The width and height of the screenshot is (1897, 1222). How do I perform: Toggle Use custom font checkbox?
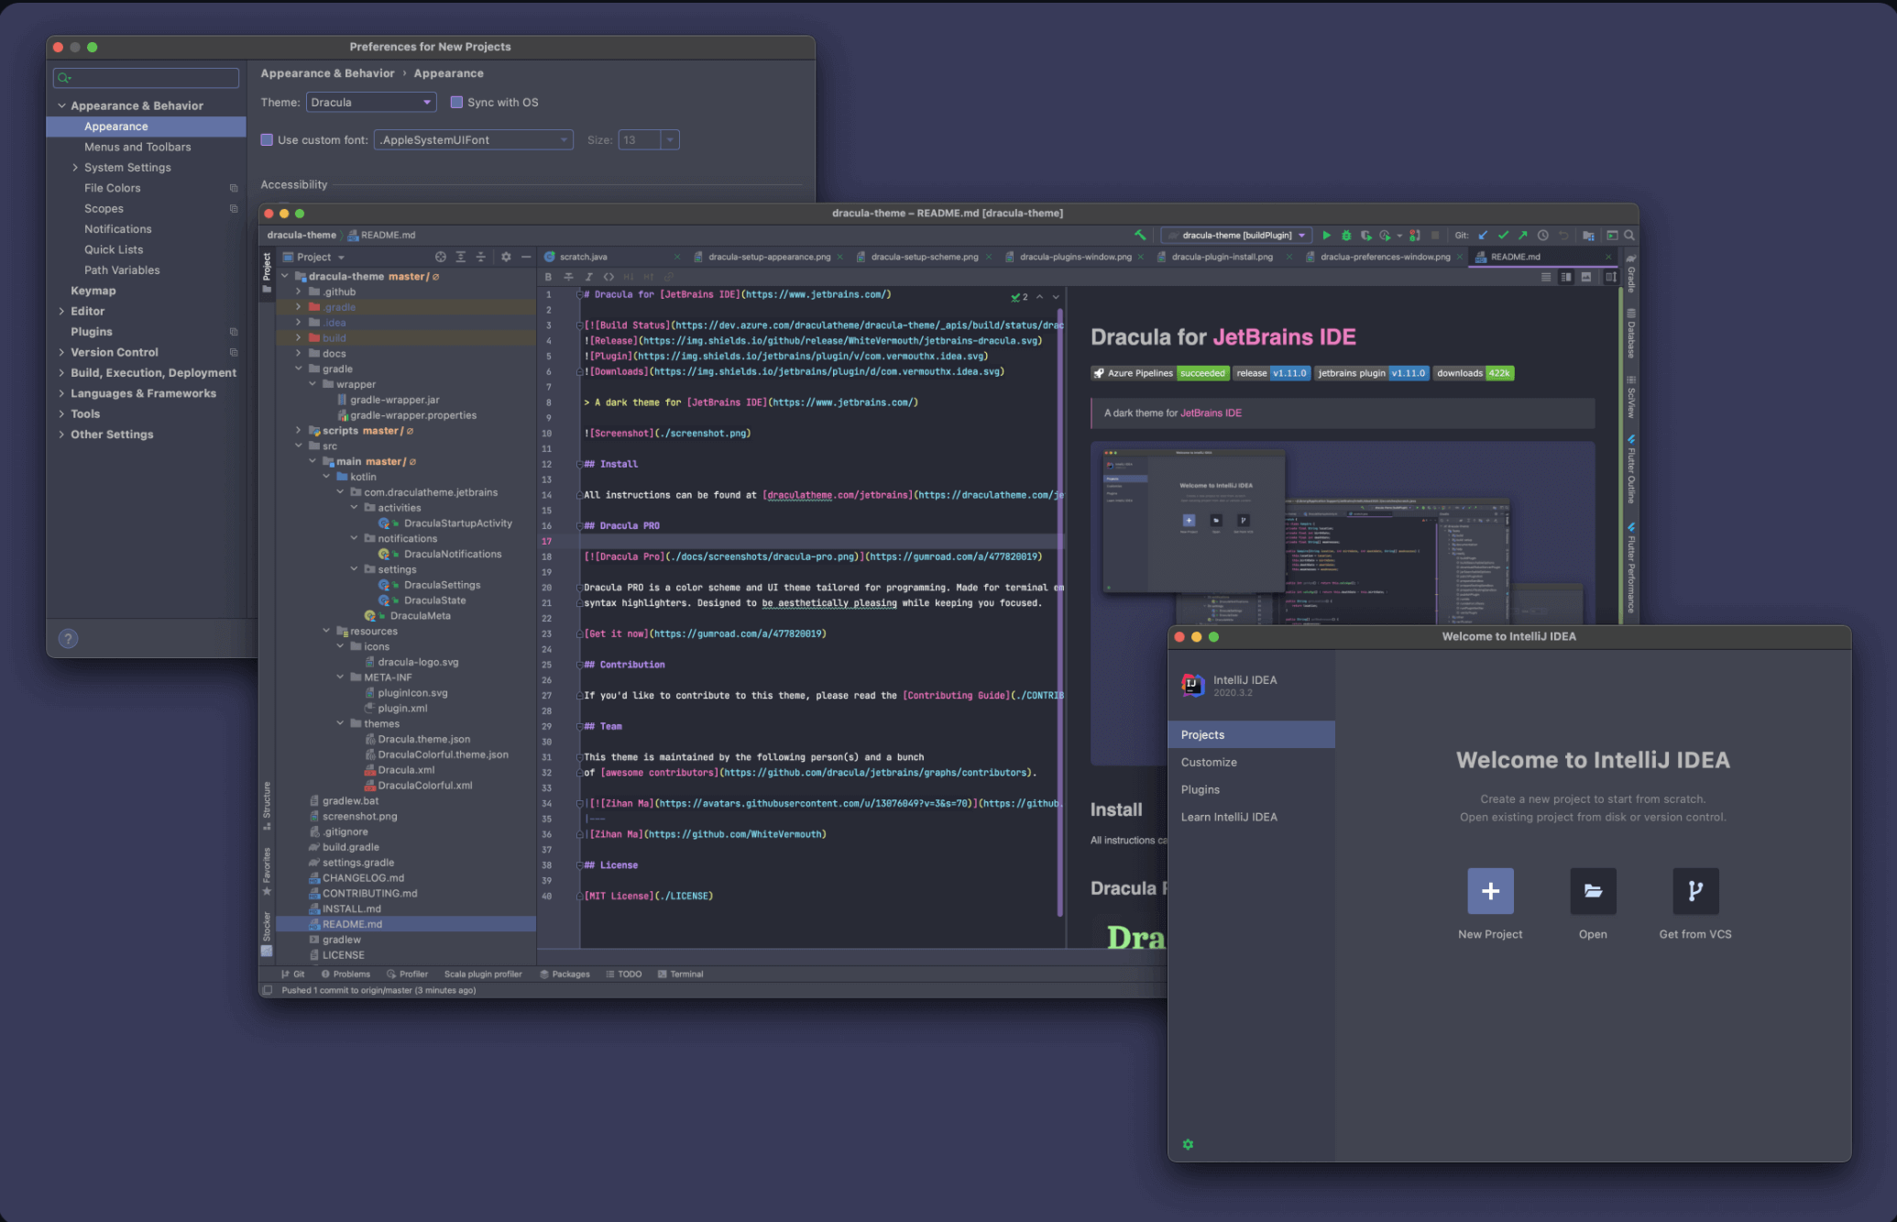tap(267, 140)
